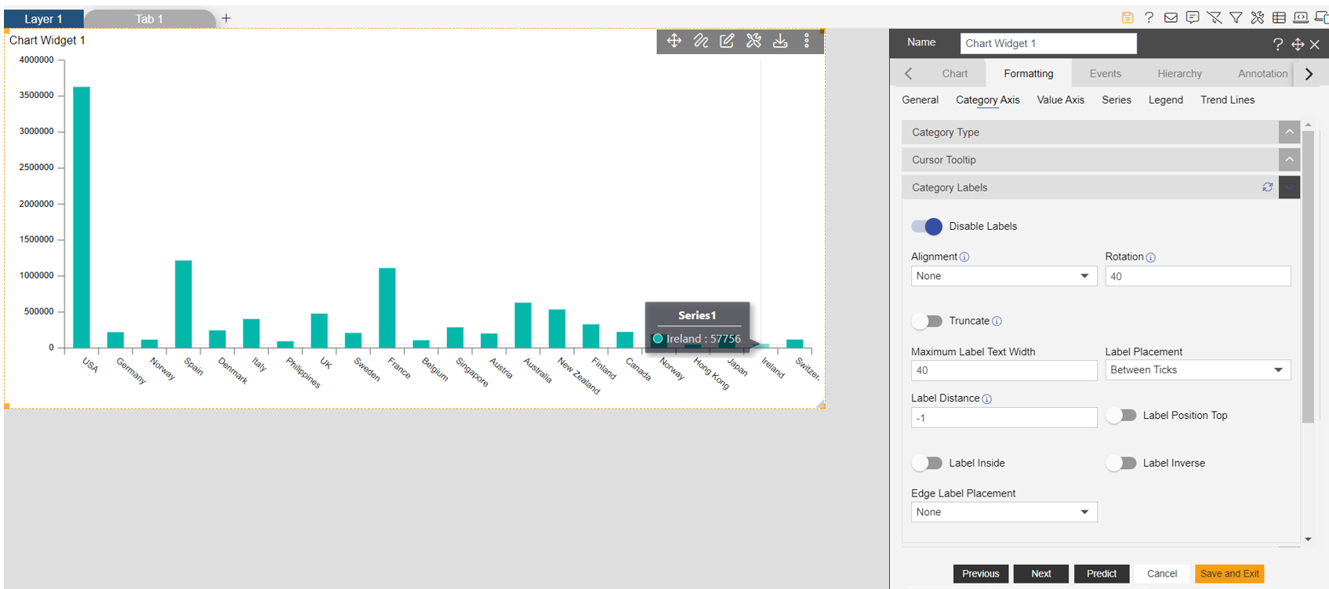Click the move icon in properties panel header
This screenshot has height=589, width=1329.
1298,45
